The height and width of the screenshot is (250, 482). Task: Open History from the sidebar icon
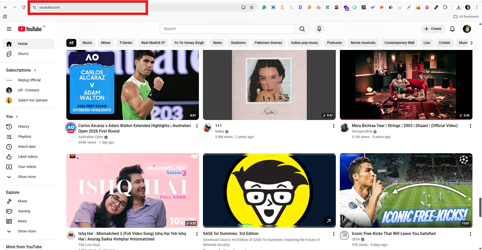[x=9, y=127]
